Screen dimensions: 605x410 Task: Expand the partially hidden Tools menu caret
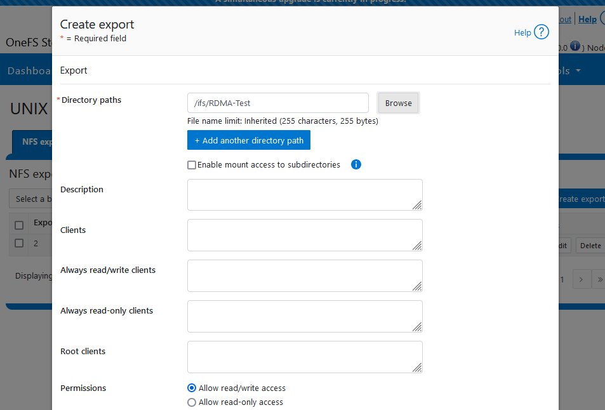(x=578, y=71)
